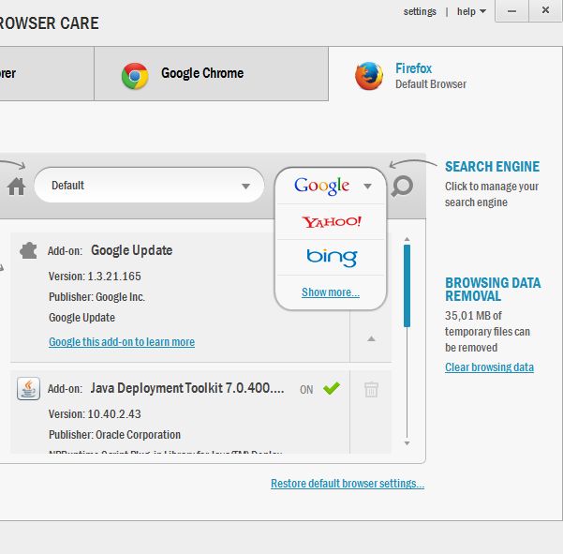Click Clear browsing data link
Screen dimensions: 563x554
489,367
